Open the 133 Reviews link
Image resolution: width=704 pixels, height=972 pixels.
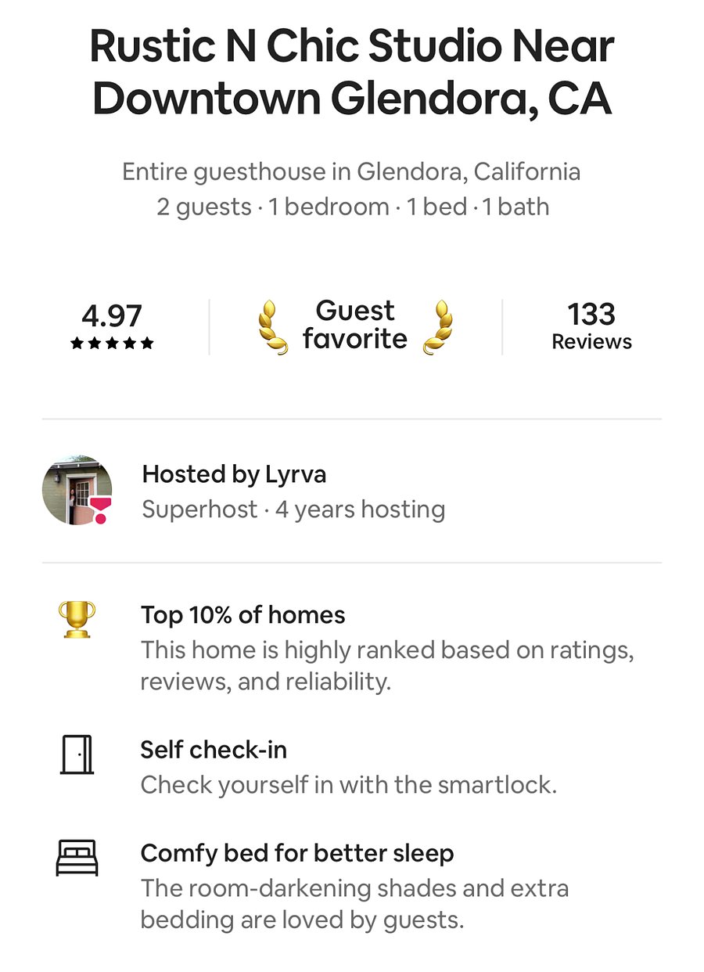click(591, 326)
